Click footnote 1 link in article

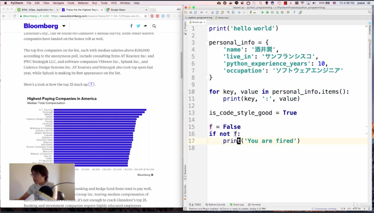coord(91,85)
